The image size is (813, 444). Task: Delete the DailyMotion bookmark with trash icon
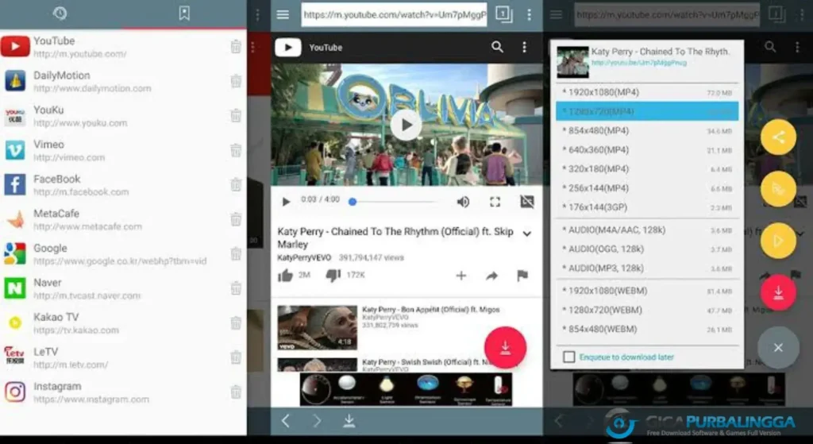[236, 82]
